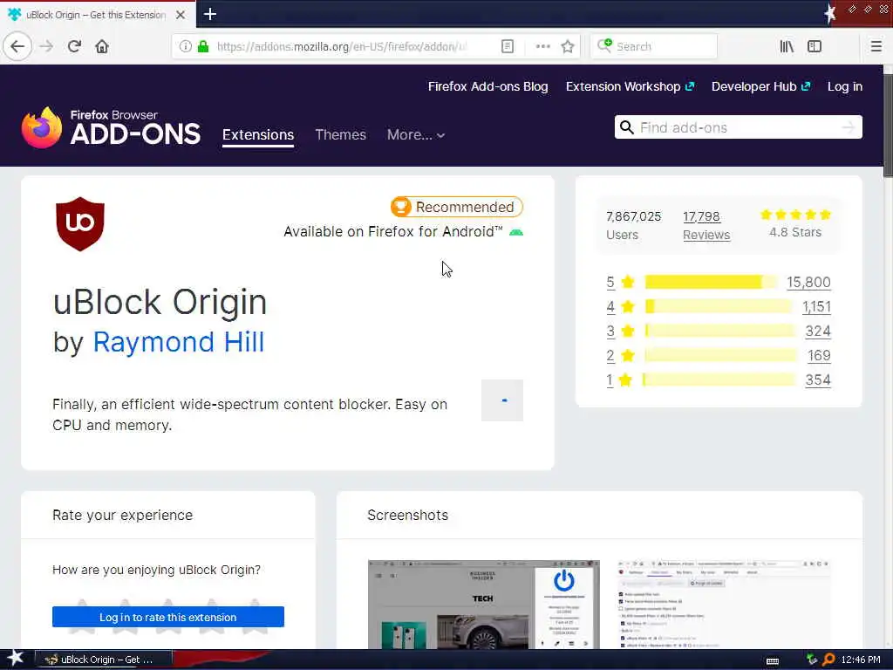893x670 pixels.
Task: Show site information via the info icon
Action: (185, 46)
